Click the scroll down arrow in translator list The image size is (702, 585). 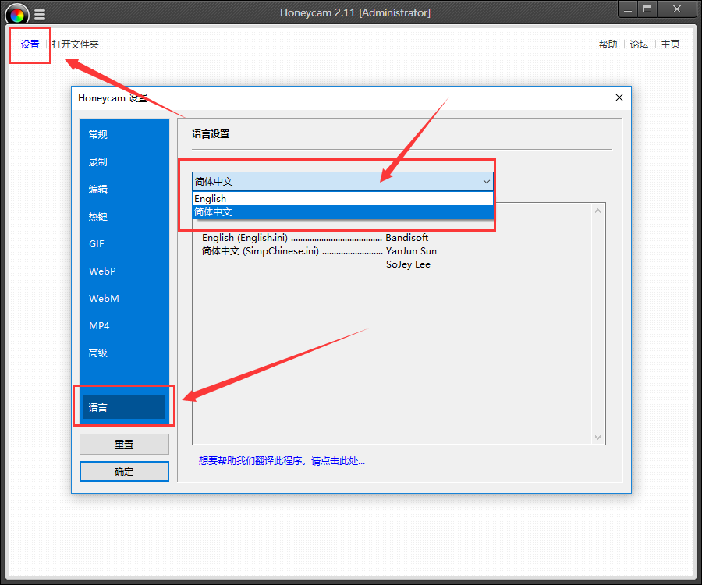(598, 438)
